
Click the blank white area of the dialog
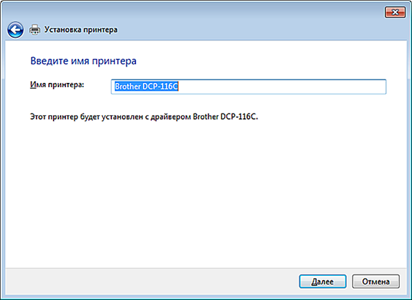pos(205,194)
